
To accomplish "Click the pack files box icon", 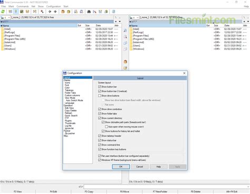I will click(x=63, y=12).
